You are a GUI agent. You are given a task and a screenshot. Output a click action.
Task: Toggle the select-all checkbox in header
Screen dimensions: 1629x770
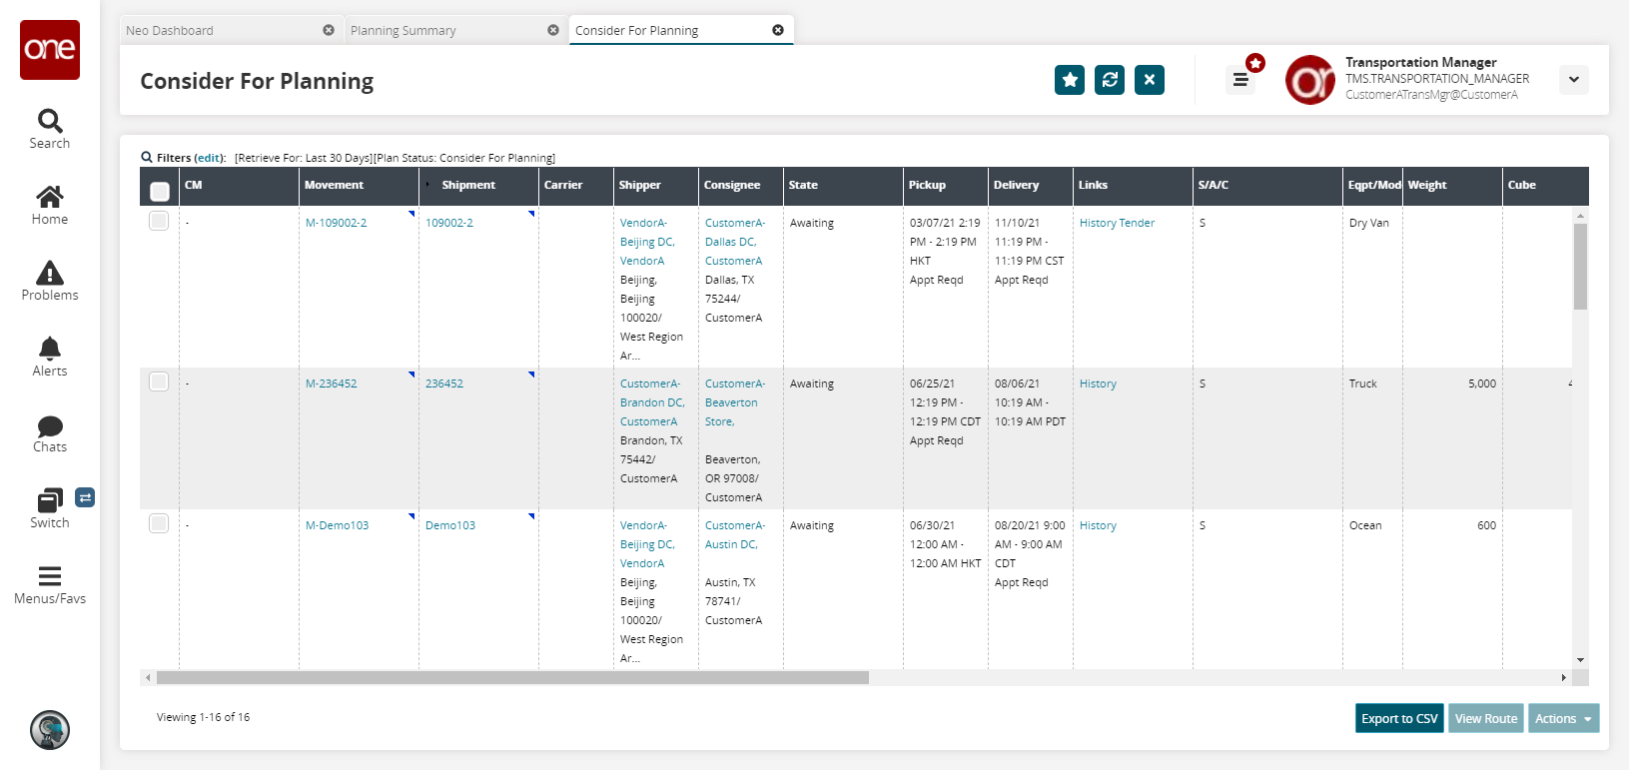coord(160,191)
